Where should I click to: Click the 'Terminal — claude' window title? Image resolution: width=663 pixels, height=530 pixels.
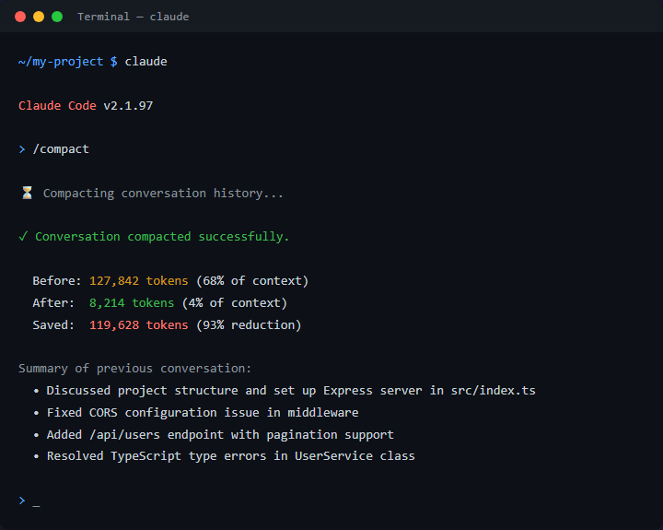pyautogui.click(x=134, y=17)
